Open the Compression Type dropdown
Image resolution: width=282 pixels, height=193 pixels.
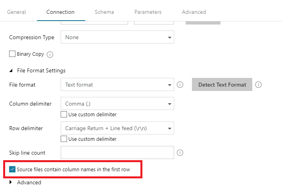coord(117,37)
